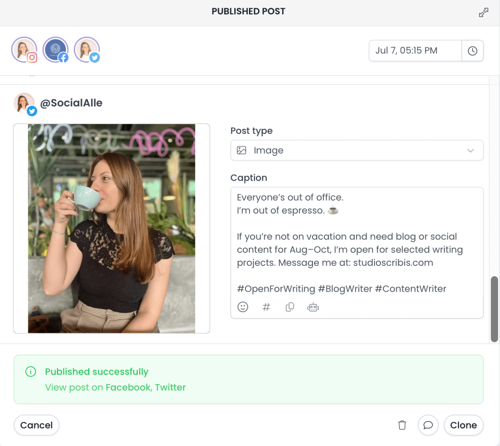Toggle the Instagram account avatar
Screen dimensions: 500x446
point(24,50)
